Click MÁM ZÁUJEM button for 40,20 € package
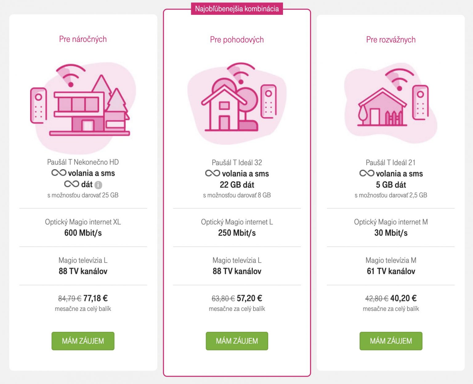The image size is (473, 384). (x=391, y=341)
